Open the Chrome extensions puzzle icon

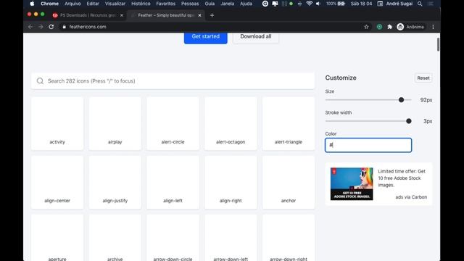[x=390, y=27]
